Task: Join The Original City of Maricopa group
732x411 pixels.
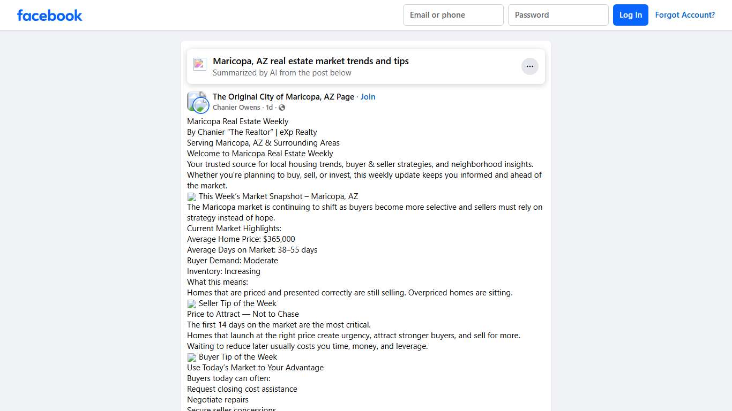Action: click(x=368, y=97)
